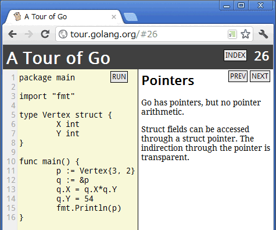
Task: Click the line 'p := Vertex{3, 2}'
Action: (96, 171)
